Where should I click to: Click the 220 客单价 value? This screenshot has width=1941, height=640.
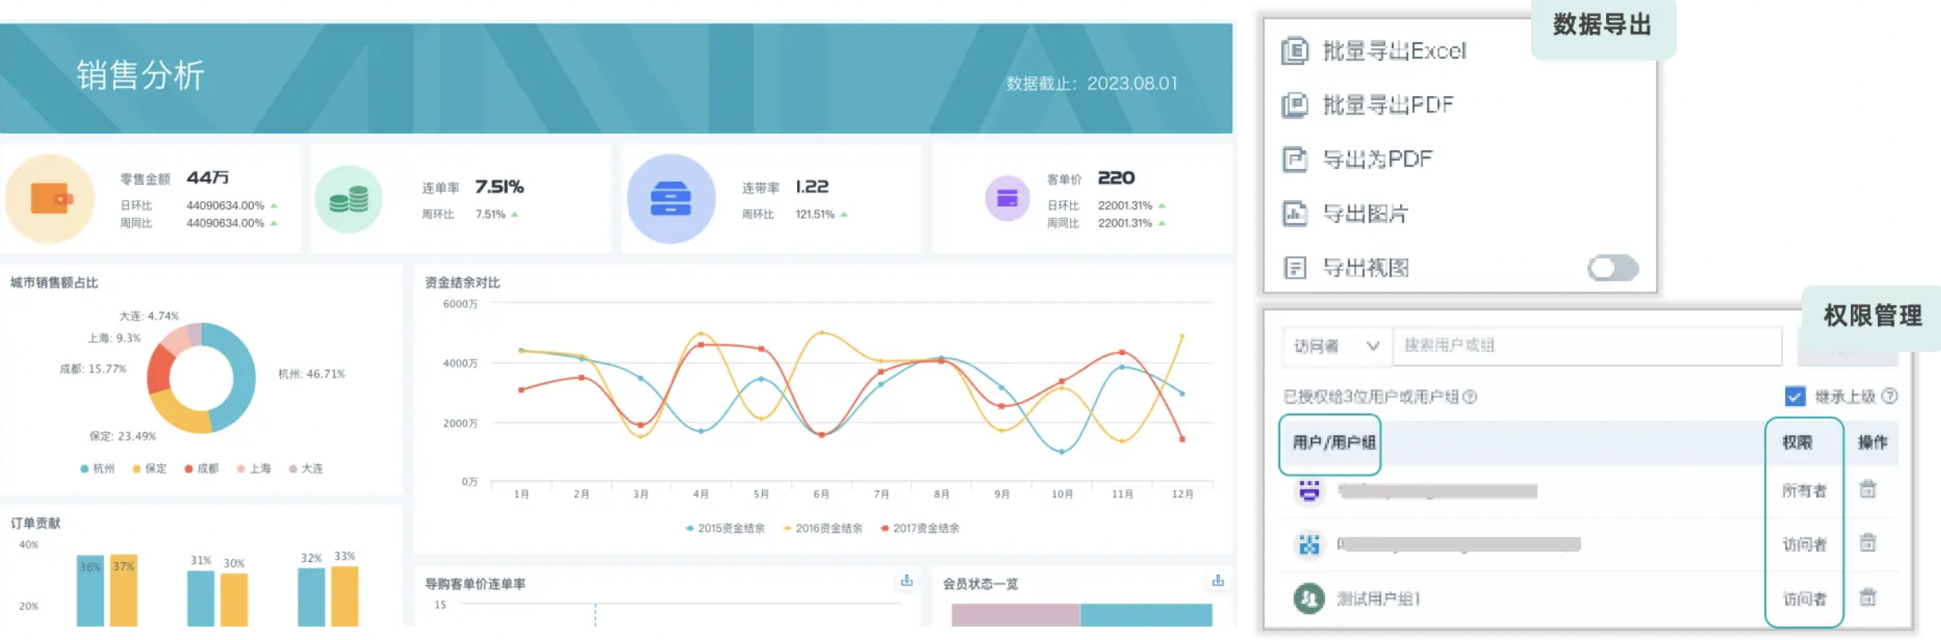coord(1116,177)
